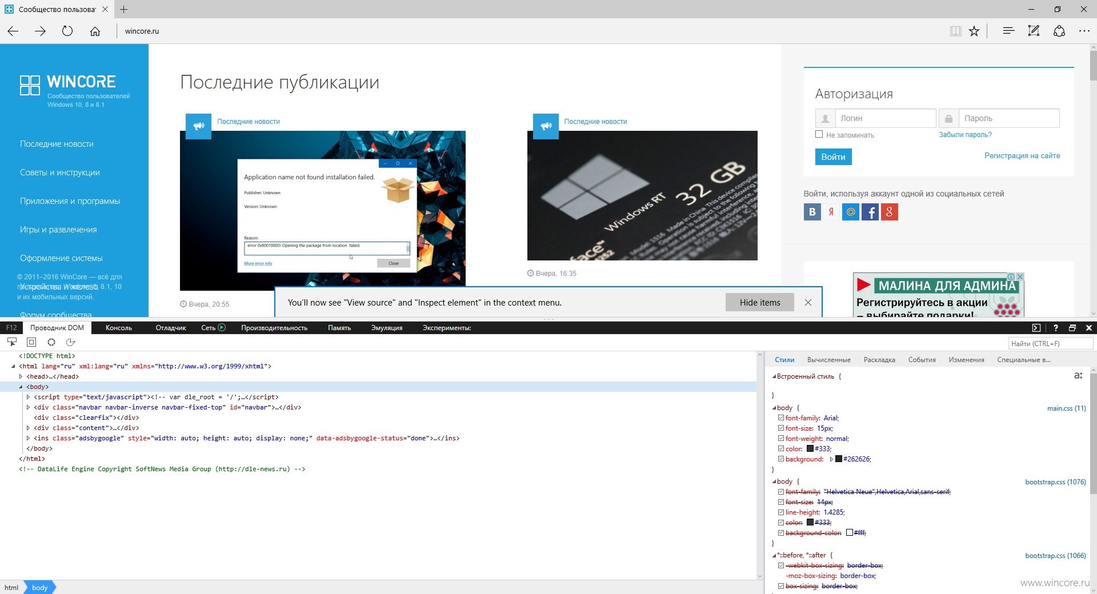Switch to the Отладчик tab
The width and height of the screenshot is (1097, 594).
(x=171, y=328)
